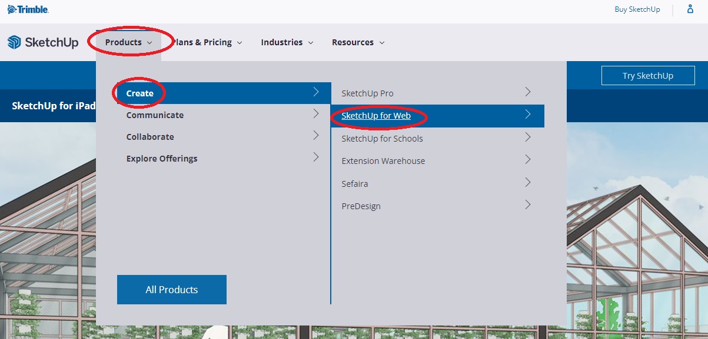Click the arrow beside Extension Warehouse

coord(528,160)
